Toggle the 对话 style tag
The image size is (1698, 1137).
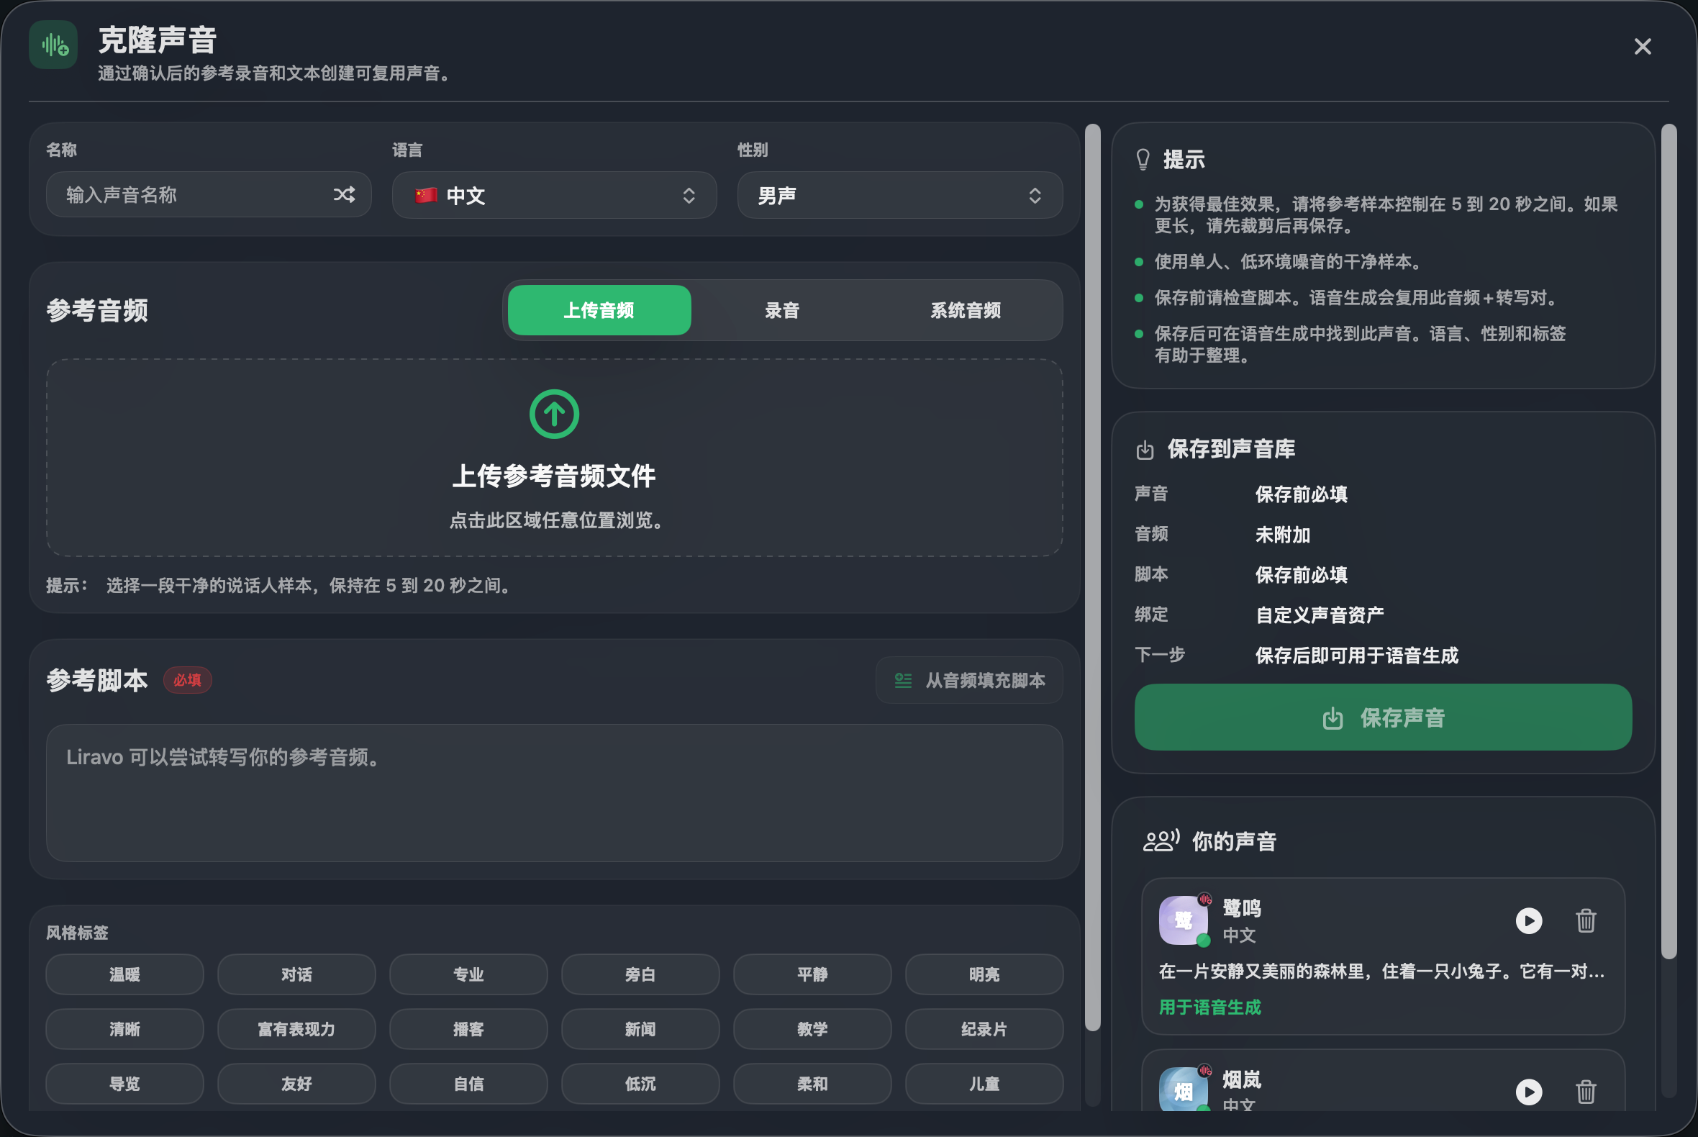coord(296,974)
